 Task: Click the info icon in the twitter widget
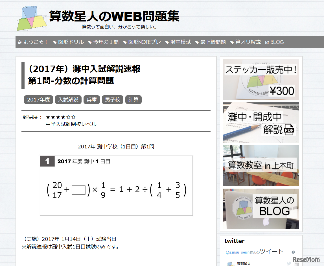click(293, 252)
